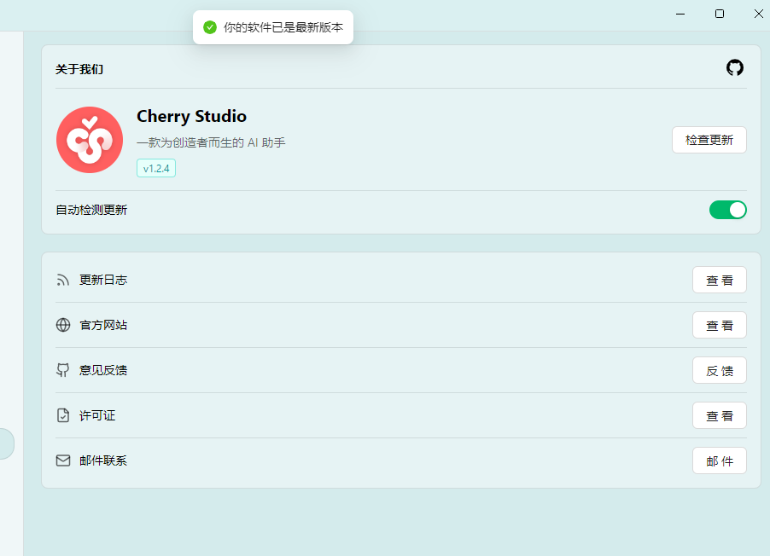Viewport: 770px width, 556px height.
Task: Close the Cherry Studio window
Action: [x=758, y=14]
